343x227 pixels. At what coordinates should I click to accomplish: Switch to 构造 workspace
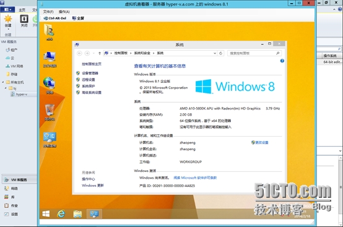11,188
